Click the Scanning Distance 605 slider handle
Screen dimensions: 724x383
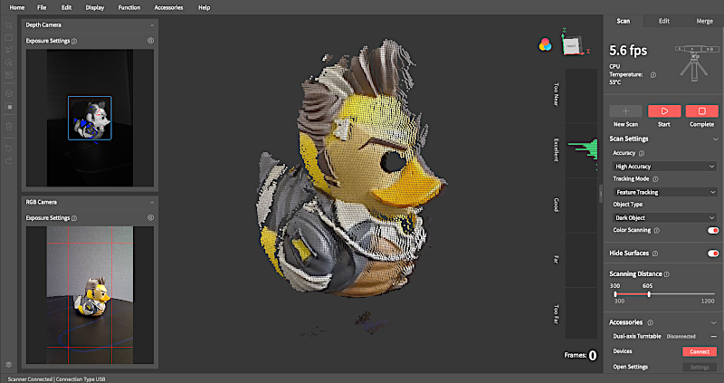point(649,294)
